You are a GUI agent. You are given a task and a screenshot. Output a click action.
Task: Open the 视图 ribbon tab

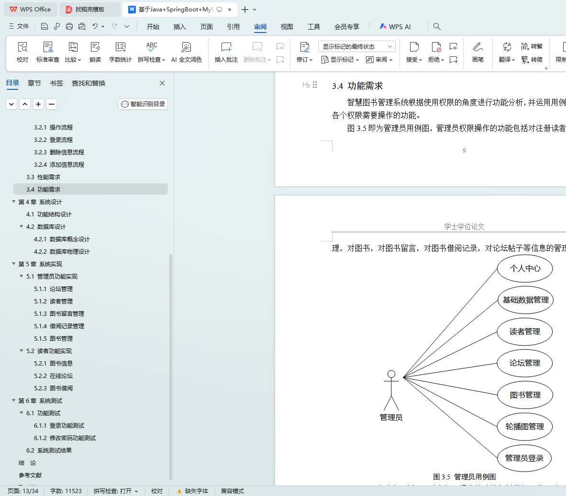(287, 27)
